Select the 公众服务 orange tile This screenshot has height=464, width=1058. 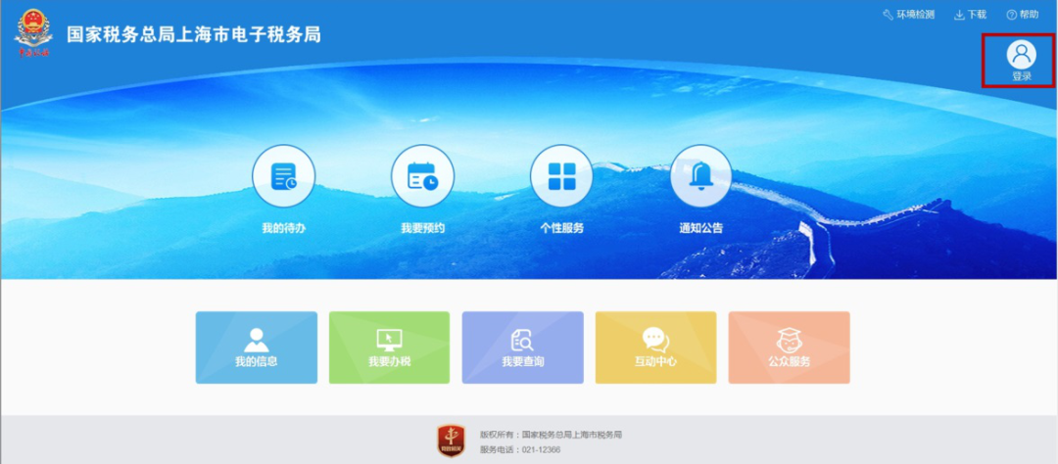point(790,348)
